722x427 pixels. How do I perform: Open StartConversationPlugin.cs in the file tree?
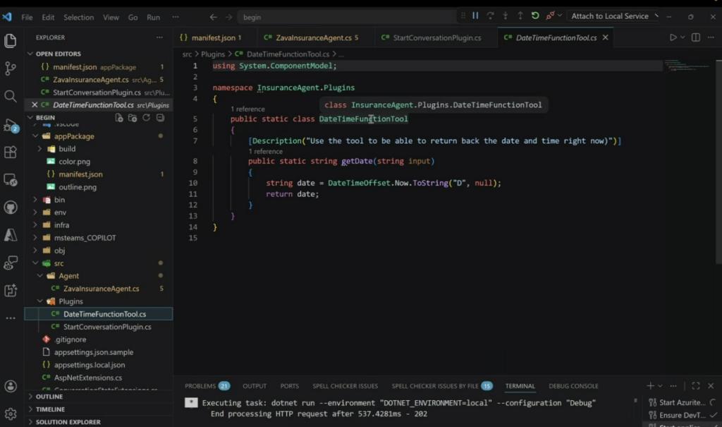point(106,327)
